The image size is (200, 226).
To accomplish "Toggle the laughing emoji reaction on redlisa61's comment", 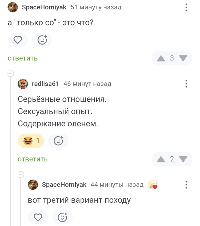I will pyautogui.click(x=31, y=141).
